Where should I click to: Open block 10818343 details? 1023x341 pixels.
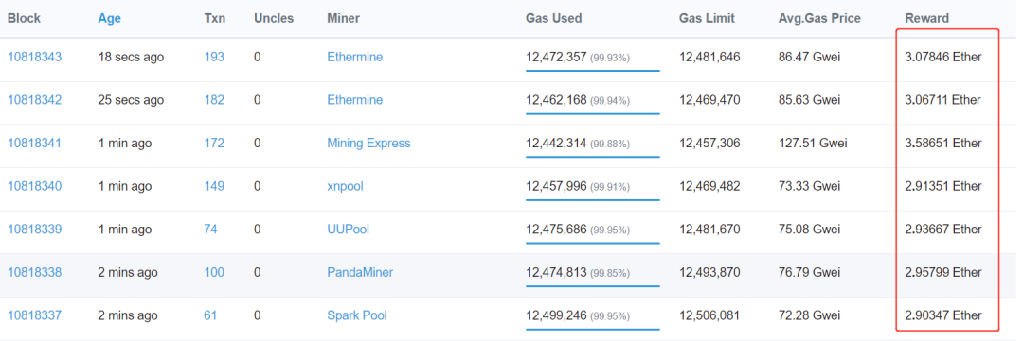(35, 58)
